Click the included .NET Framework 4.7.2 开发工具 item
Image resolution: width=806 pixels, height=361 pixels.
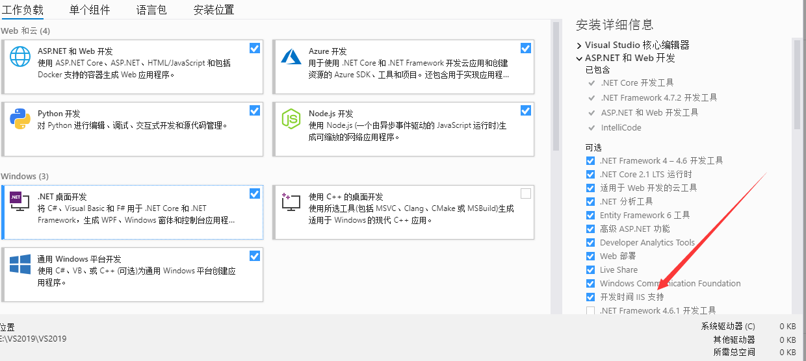pyautogui.click(x=659, y=97)
